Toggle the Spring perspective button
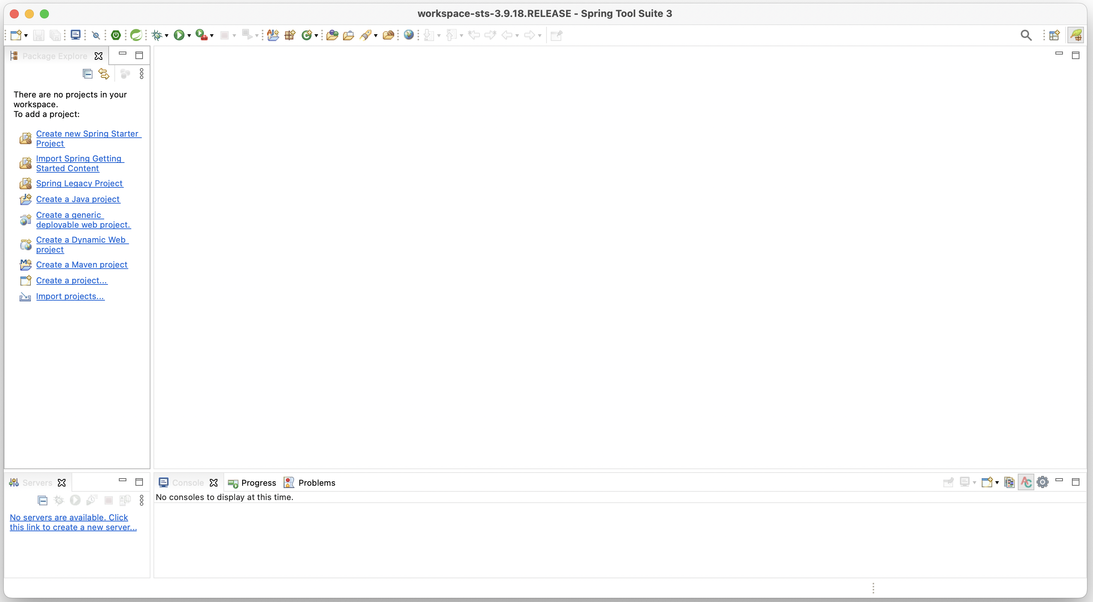The width and height of the screenshot is (1093, 602). tap(1076, 35)
